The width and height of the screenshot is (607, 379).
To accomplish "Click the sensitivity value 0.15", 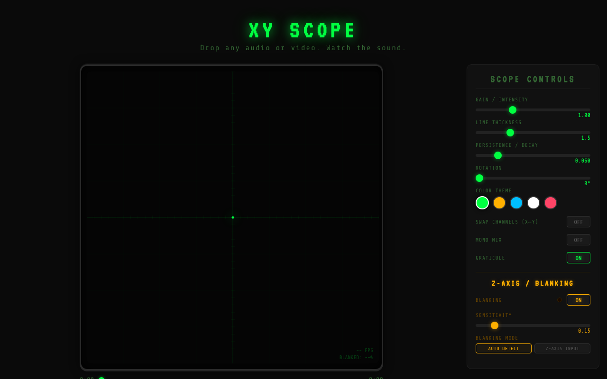I will [584, 331].
